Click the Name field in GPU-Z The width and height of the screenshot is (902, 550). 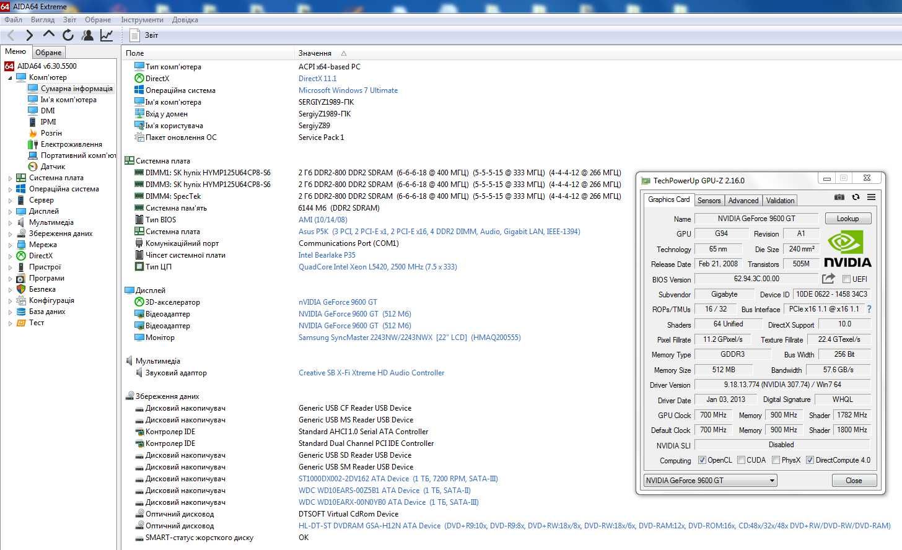pyautogui.click(x=756, y=219)
